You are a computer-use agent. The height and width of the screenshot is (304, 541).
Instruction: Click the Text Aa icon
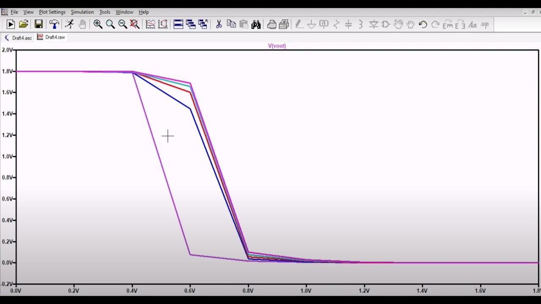click(x=473, y=24)
